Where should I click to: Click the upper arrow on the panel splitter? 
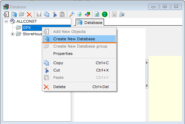(147, 63)
